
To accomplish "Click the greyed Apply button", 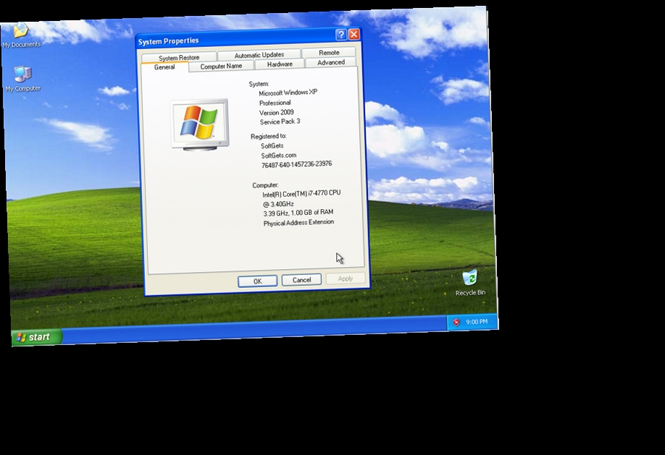I will [x=346, y=278].
